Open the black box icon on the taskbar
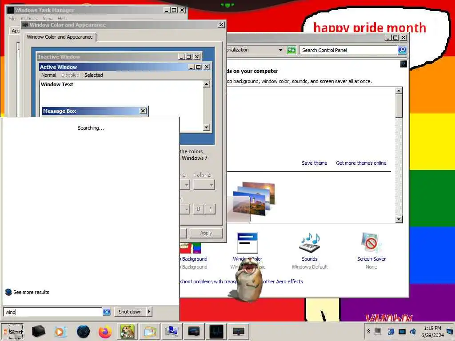 tap(39, 331)
